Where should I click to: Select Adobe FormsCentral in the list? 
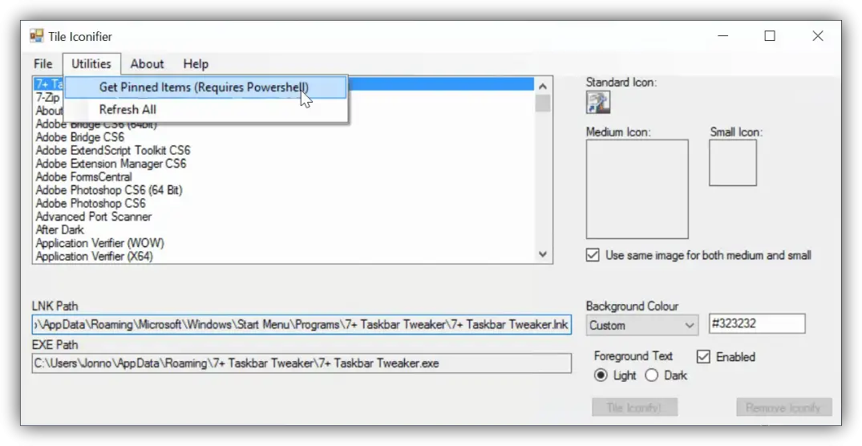point(283,177)
